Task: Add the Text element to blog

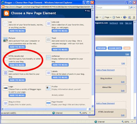Action: pos(60,49)
